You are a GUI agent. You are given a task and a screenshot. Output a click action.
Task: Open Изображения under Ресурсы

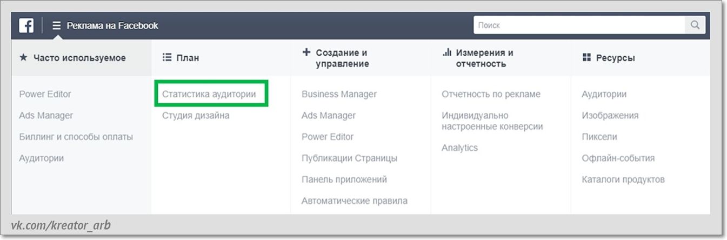click(610, 116)
